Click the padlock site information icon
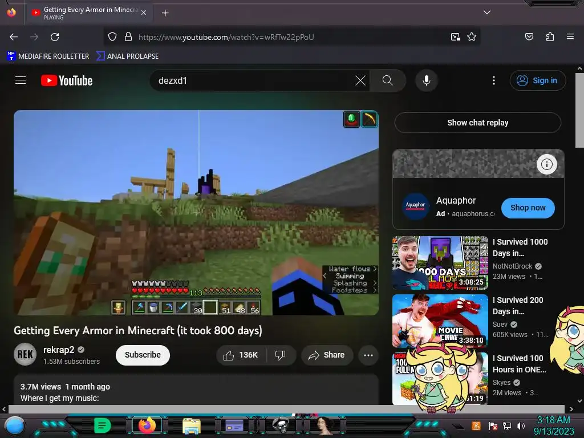This screenshot has height=438, width=584. [x=128, y=36]
